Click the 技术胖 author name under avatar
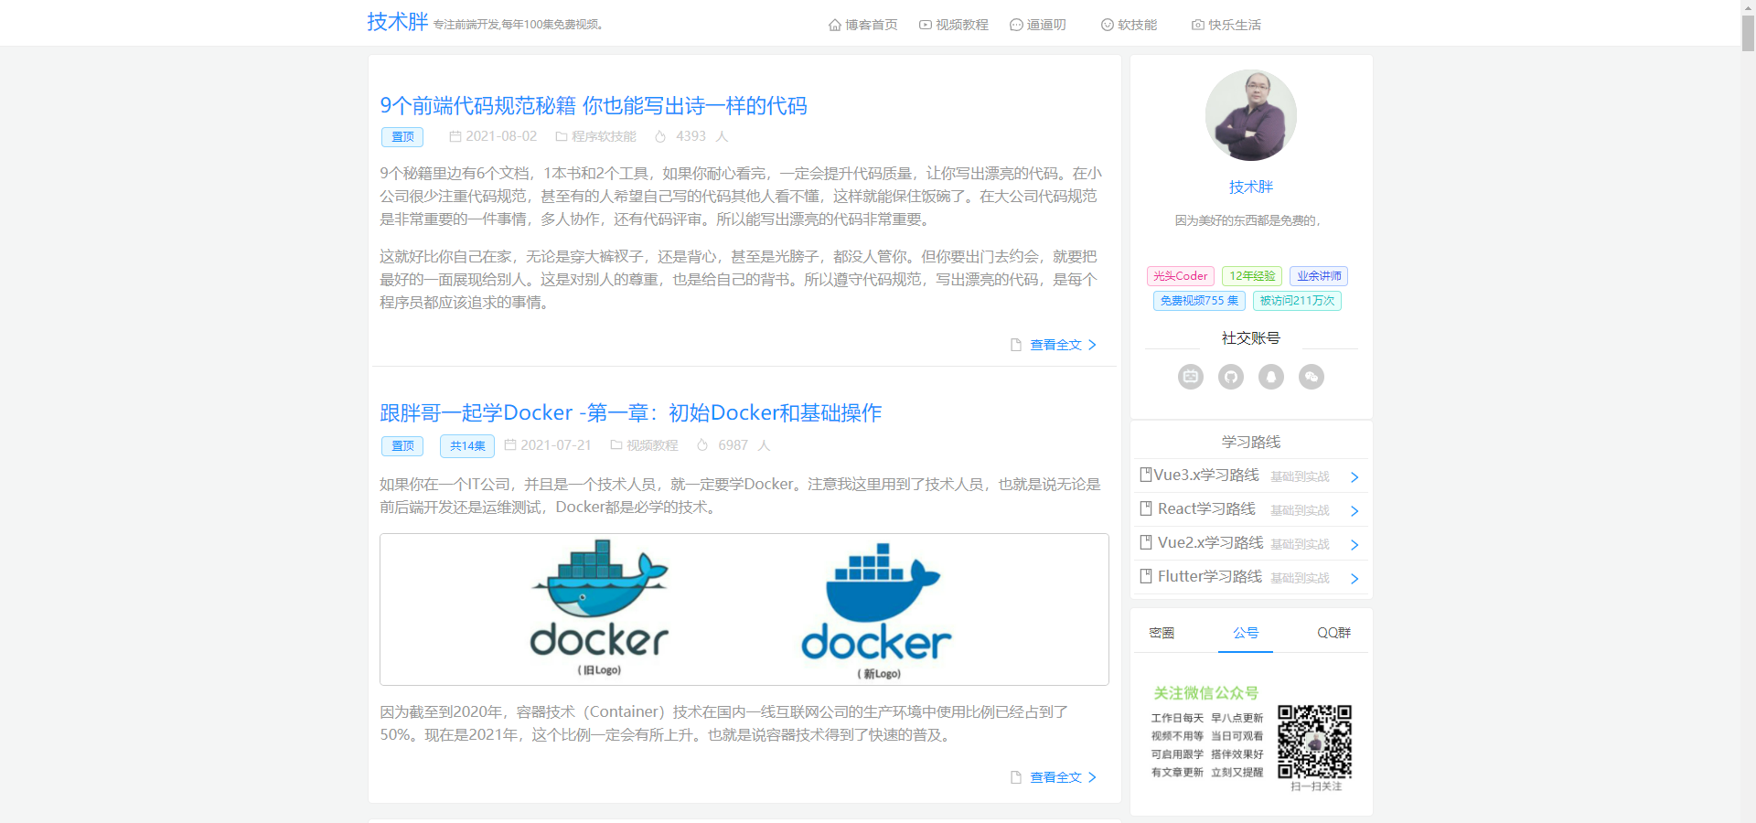This screenshot has height=823, width=1756. 1251,187
